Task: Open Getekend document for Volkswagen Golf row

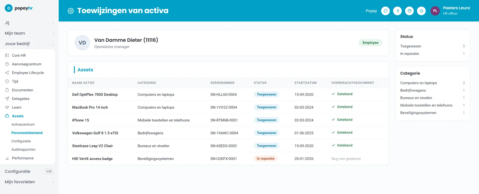Action: coord(342,133)
